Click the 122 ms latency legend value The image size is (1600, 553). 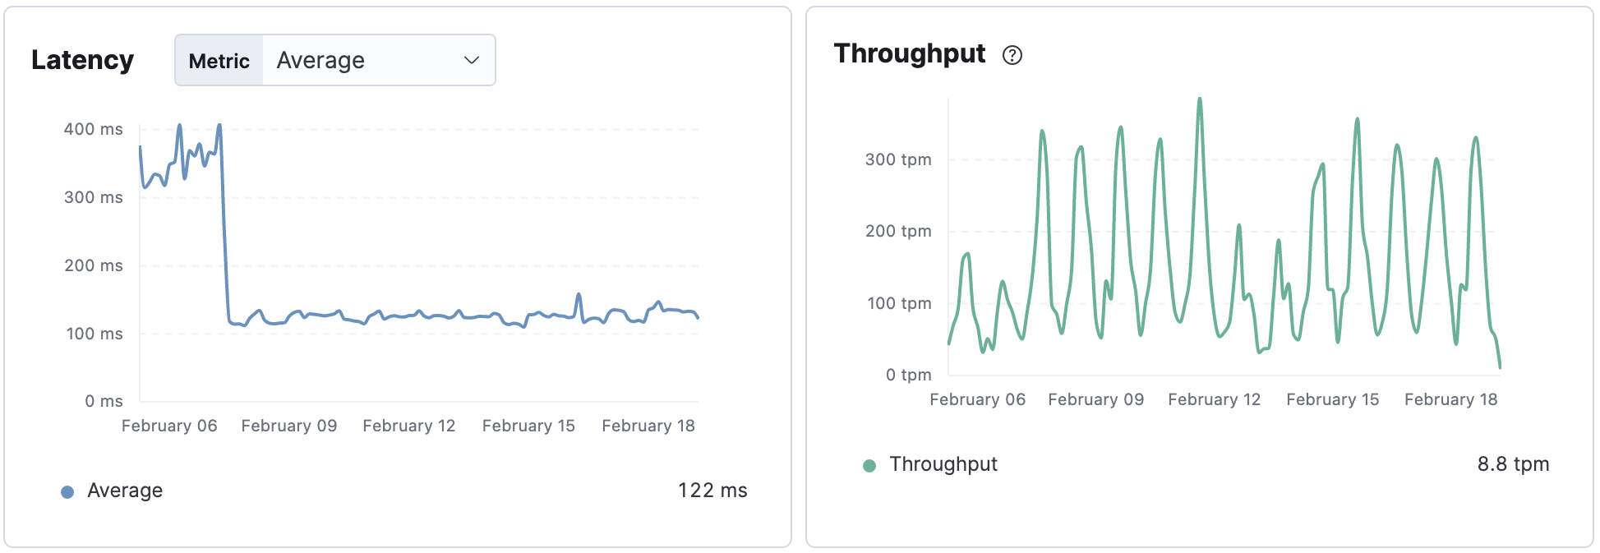(712, 491)
